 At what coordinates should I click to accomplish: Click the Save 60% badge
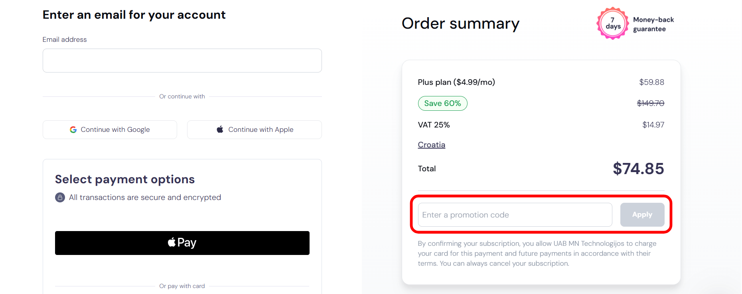tap(442, 103)
